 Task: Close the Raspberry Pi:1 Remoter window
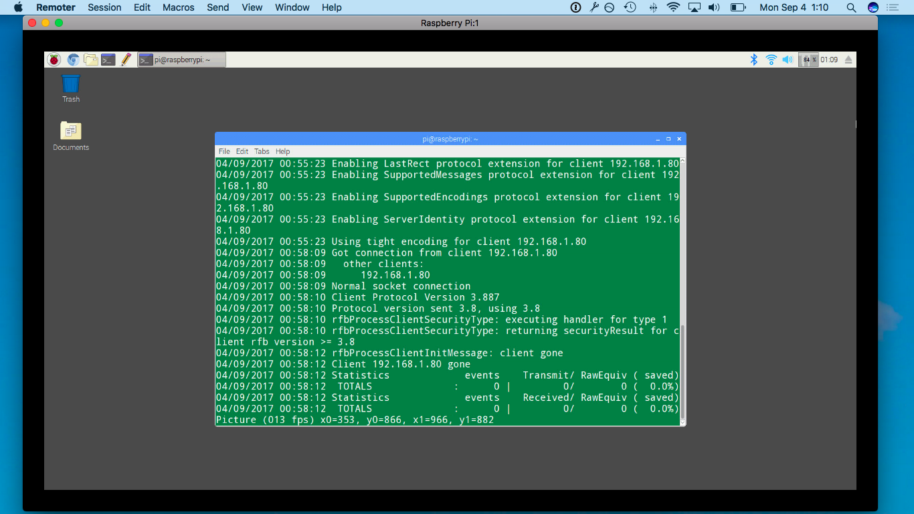(x=32, y=23)
